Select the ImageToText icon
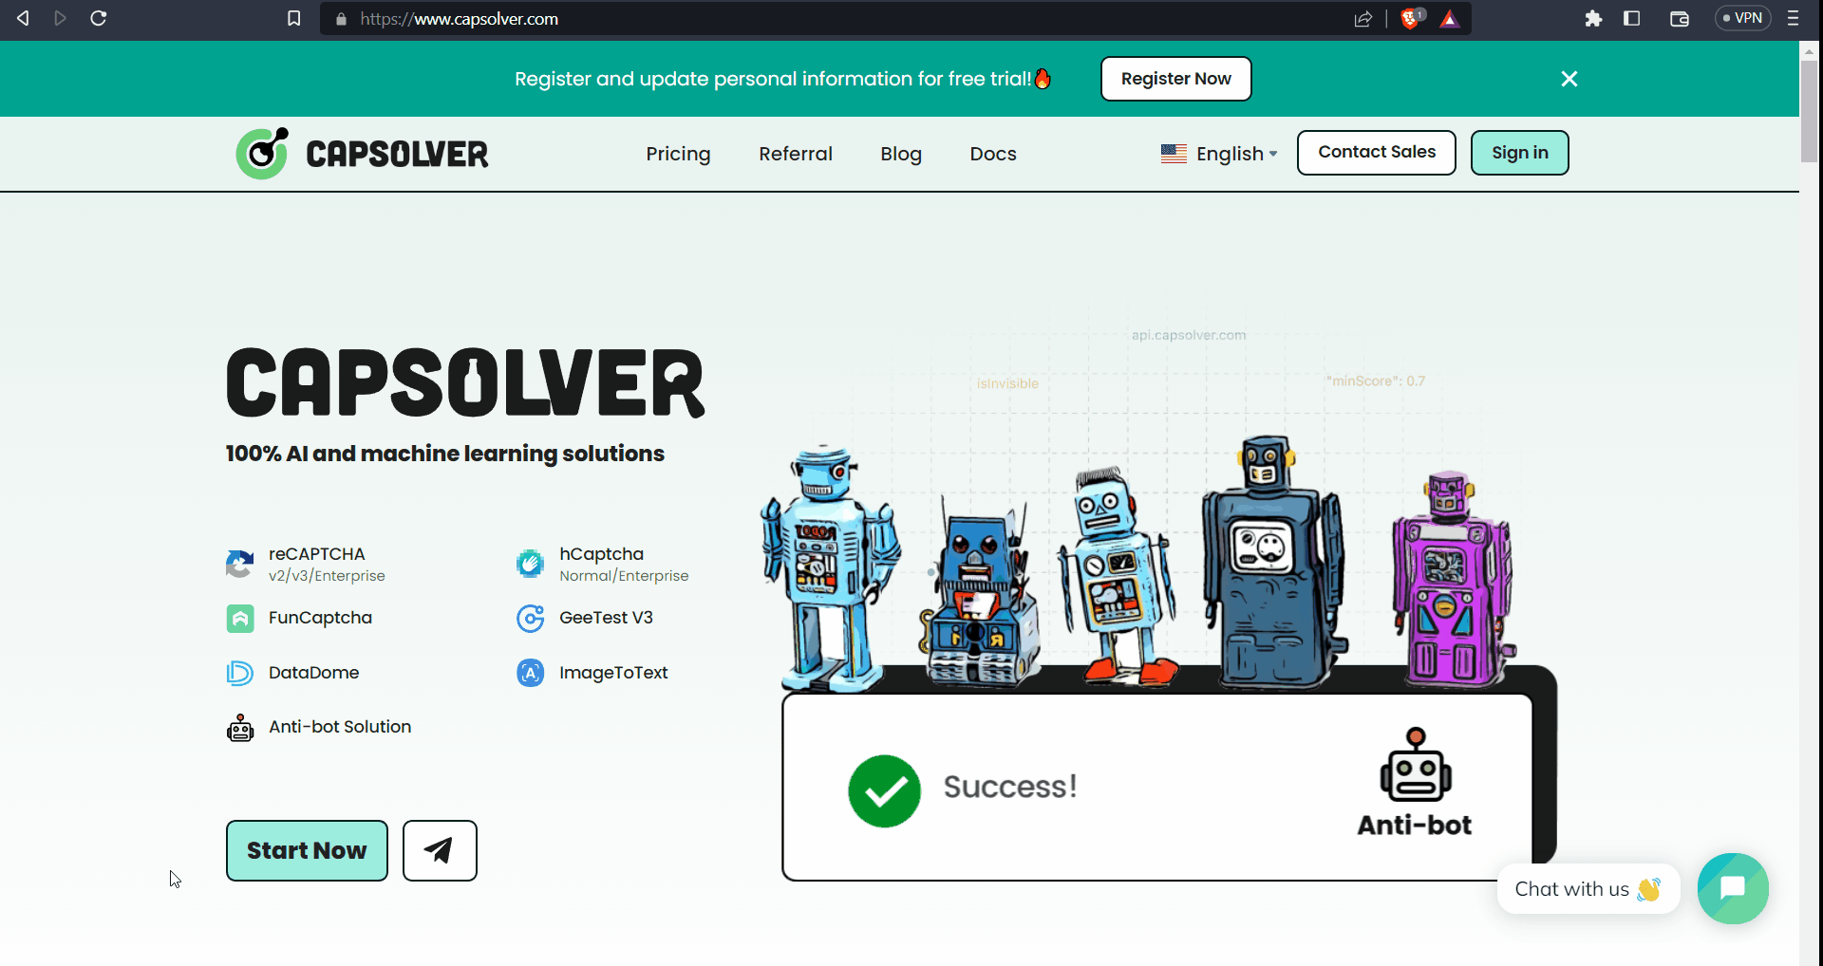The image size is (1823, 966). pos(531,673)
